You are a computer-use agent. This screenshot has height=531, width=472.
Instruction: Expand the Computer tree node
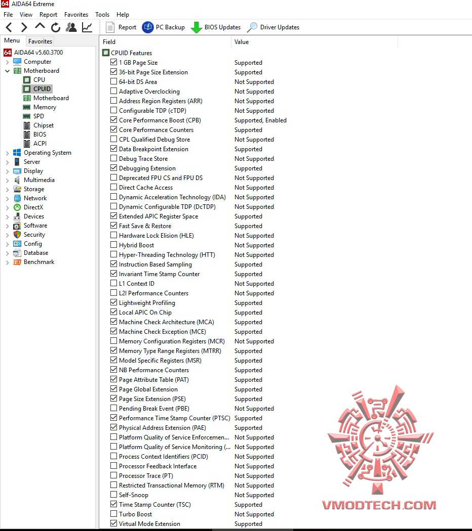click(x=7, y=62)
